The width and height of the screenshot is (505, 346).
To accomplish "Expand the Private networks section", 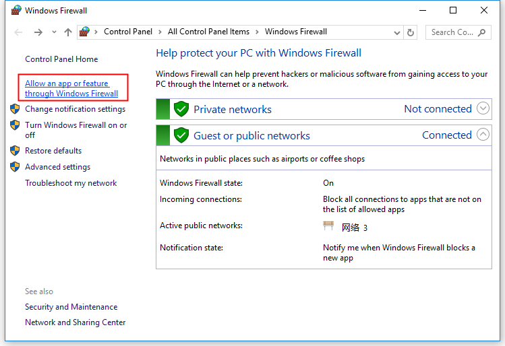I will point(483,108).
